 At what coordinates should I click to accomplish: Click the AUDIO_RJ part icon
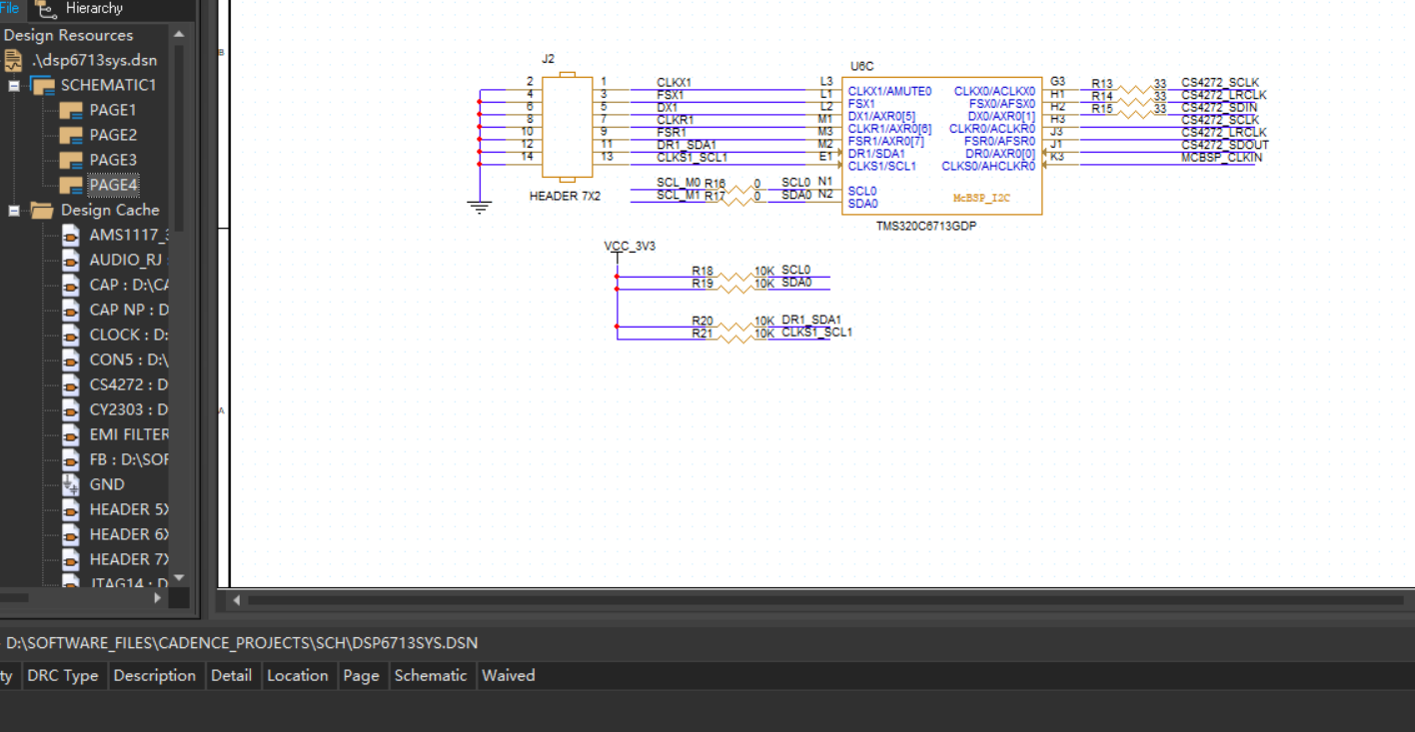click(x=70, y=260)
